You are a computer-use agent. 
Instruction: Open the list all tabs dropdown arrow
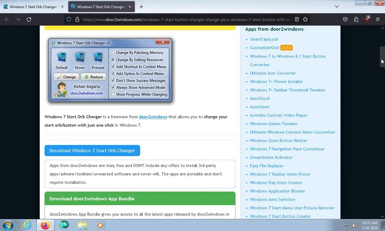click(x=337, y=7)
